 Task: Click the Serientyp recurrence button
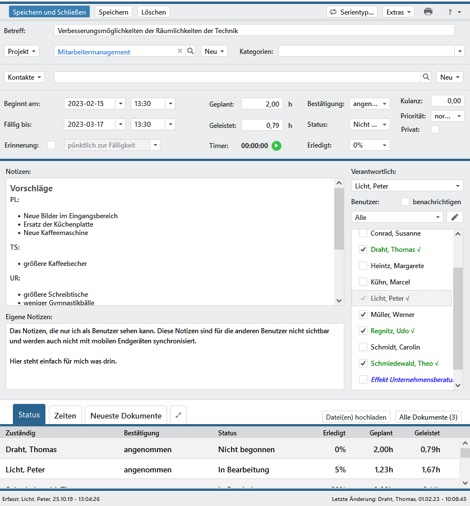tap(352, 12)
